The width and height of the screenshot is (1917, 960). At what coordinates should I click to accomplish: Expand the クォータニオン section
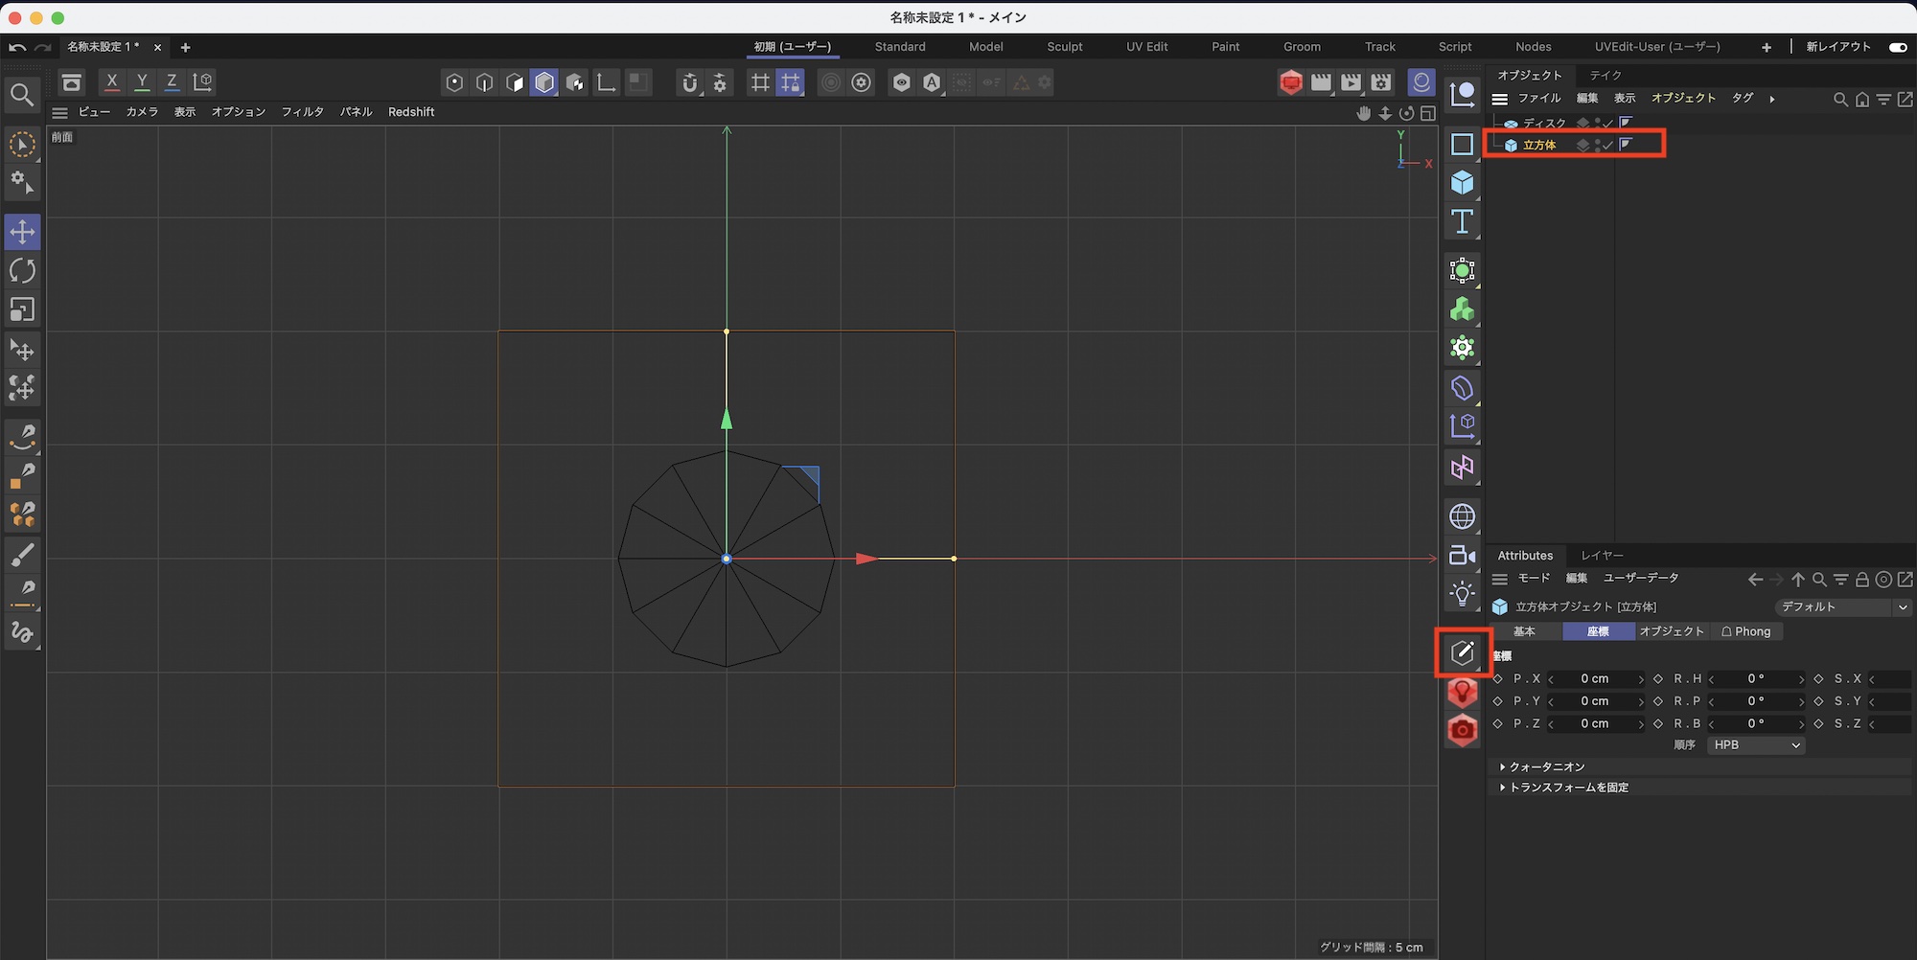click(x=1546, y=767)
